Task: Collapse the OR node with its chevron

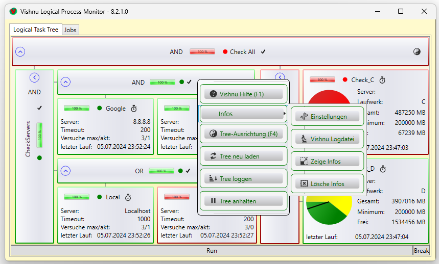Action: click(x=65, y=171)
